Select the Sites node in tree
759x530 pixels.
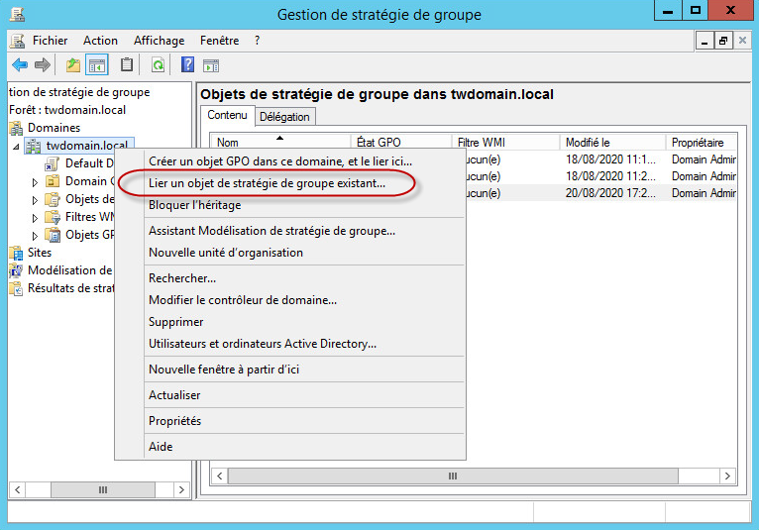(x=40, y=253)
